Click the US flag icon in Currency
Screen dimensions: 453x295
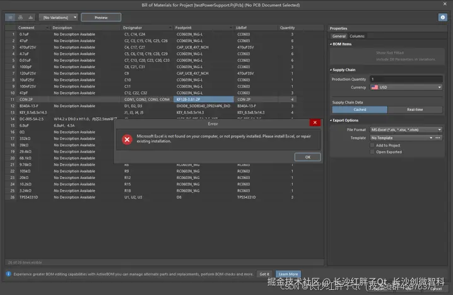[x=375, y=87]
